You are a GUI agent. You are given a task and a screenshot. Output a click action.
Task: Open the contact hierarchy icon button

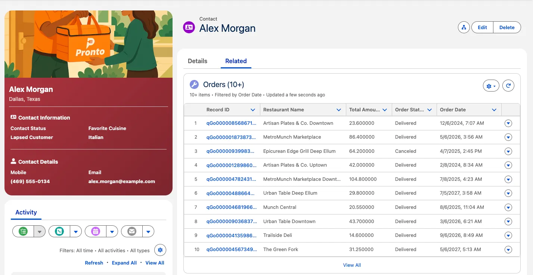click(x=464, y=27)
